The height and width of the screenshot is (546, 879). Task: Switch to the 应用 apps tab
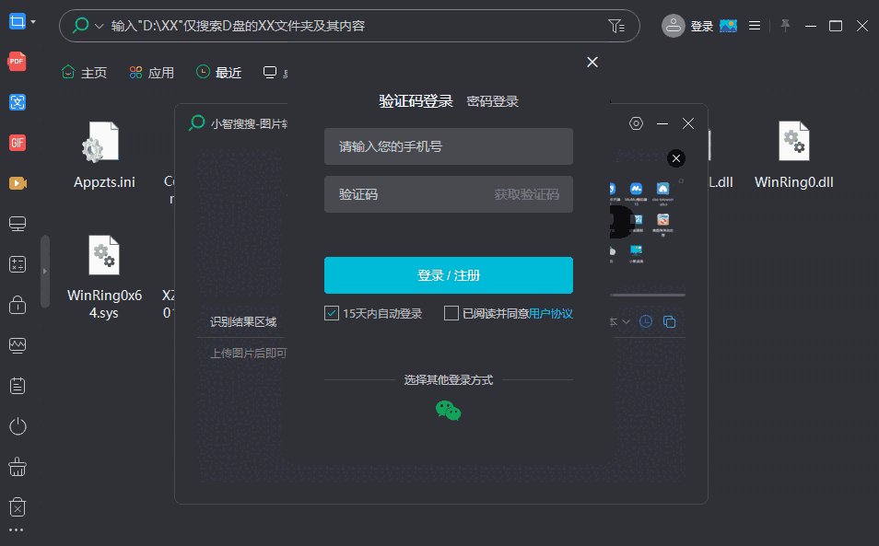151,72
